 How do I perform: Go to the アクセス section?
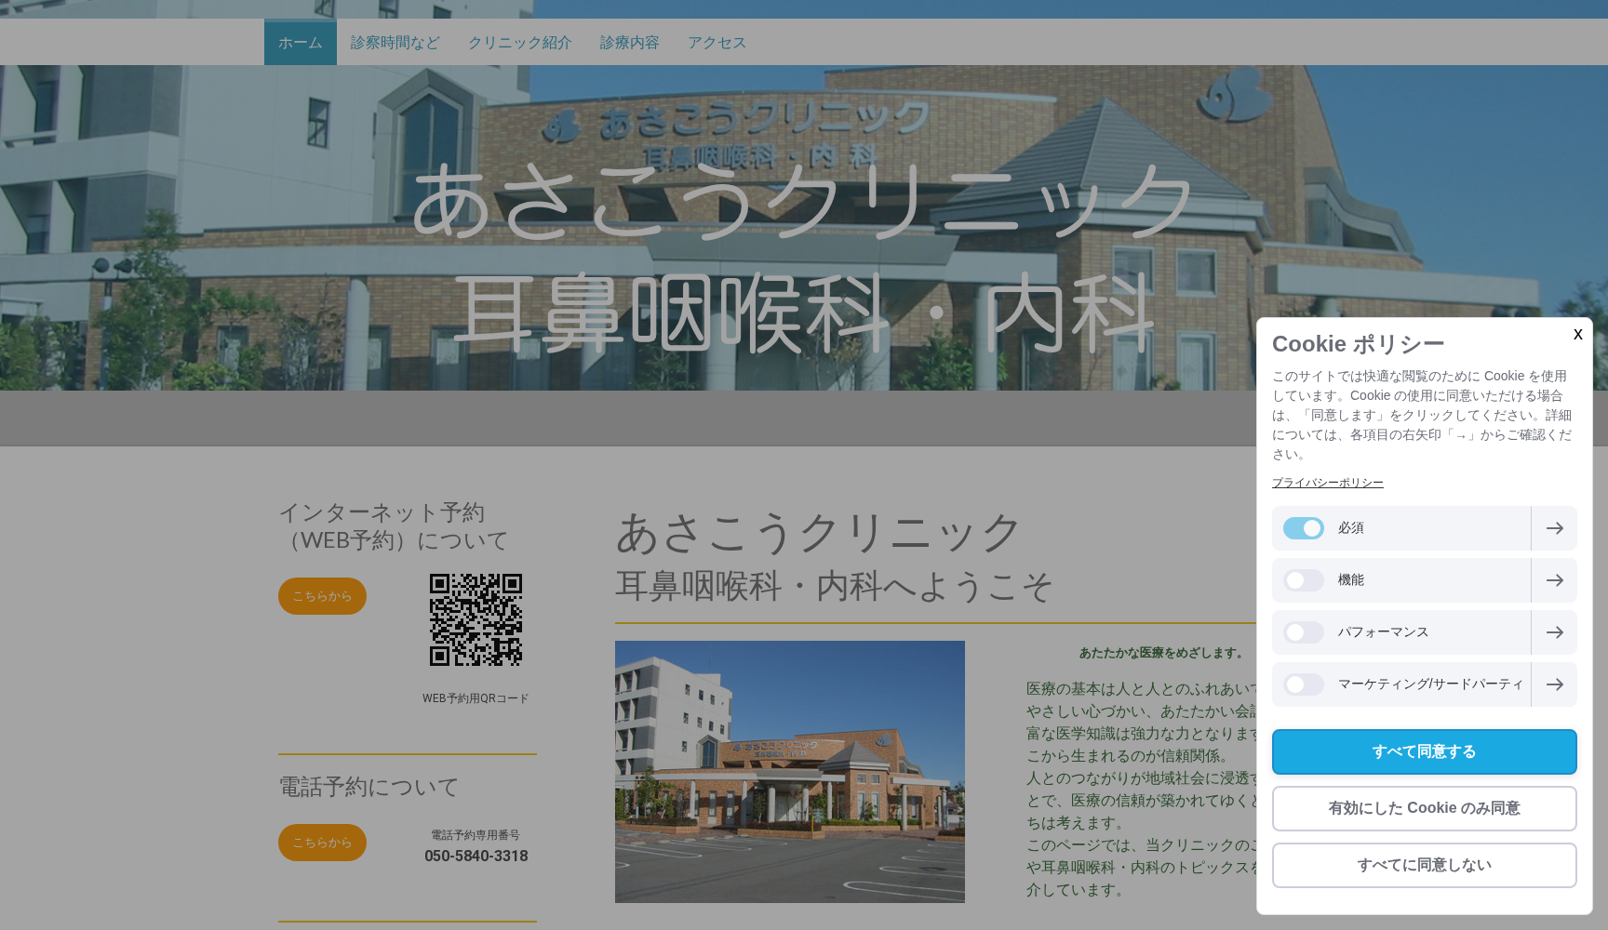pyautogui.click(x=717, y=42)
